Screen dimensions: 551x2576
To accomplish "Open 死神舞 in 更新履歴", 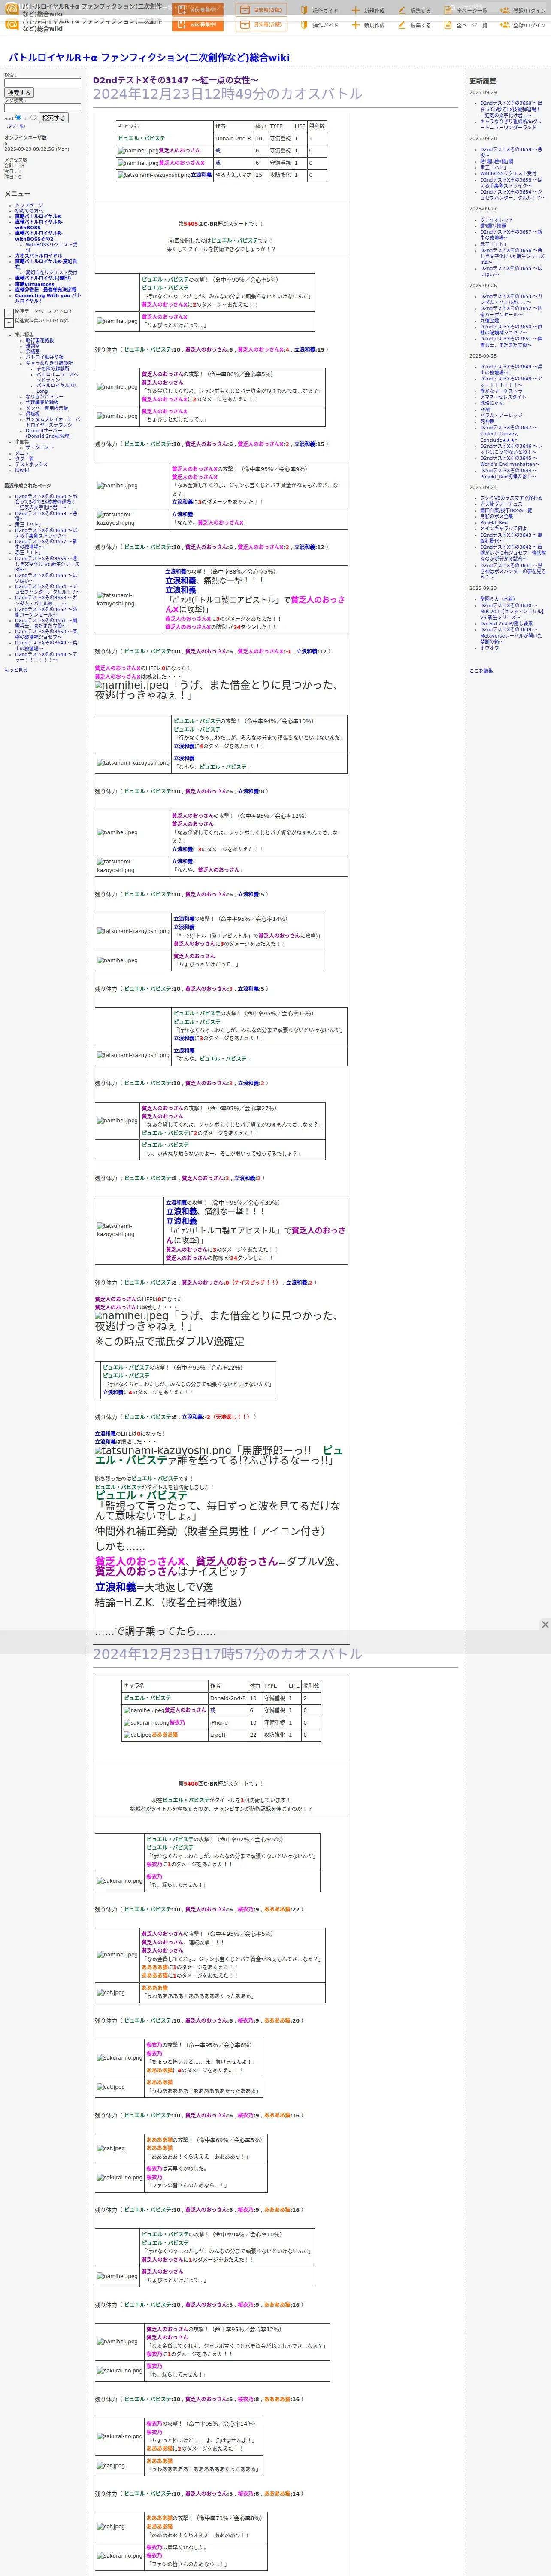I will [487, 421].
